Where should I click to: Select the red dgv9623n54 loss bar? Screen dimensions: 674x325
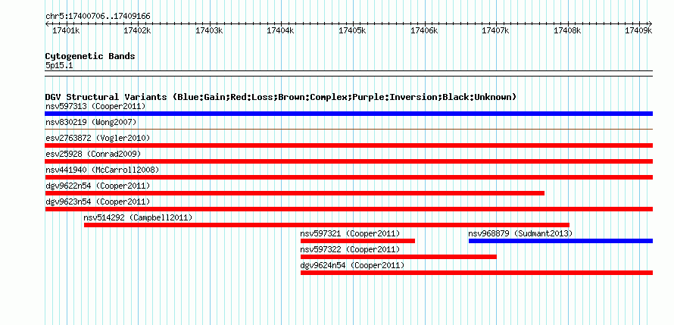(x=348, y=209)
